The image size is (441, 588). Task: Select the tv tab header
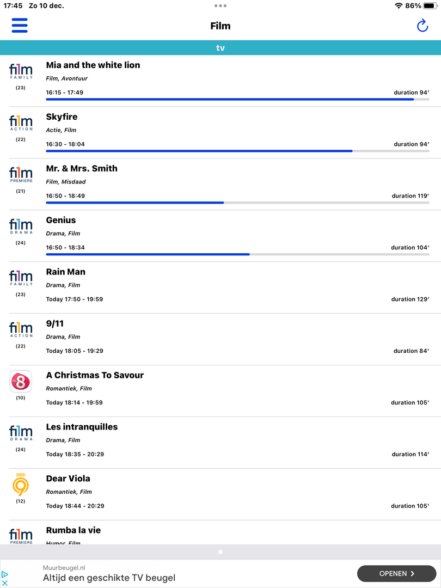pyautogui.click(x=220, y=48)
